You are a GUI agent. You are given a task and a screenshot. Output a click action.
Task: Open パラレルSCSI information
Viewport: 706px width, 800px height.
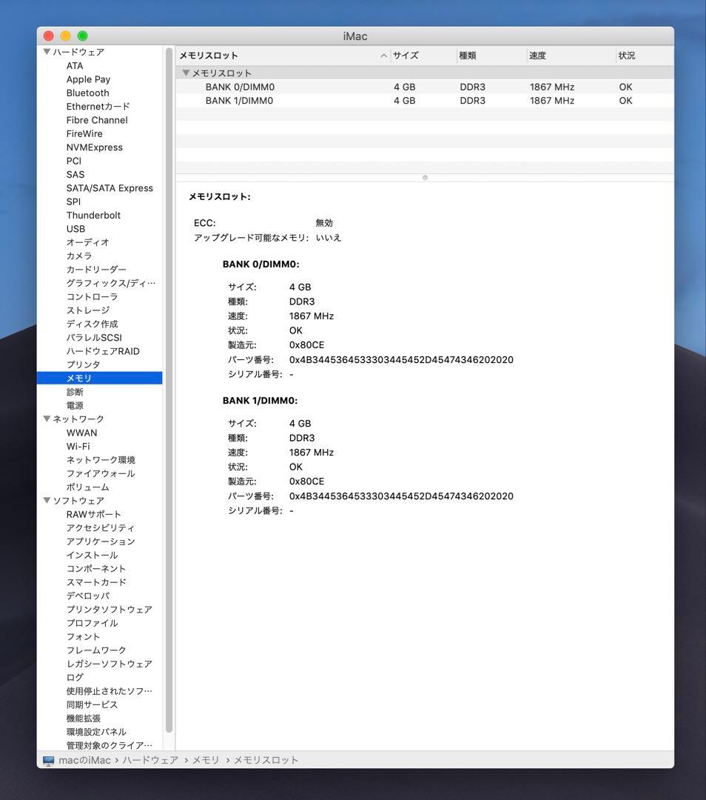click(x=94, y=337)
